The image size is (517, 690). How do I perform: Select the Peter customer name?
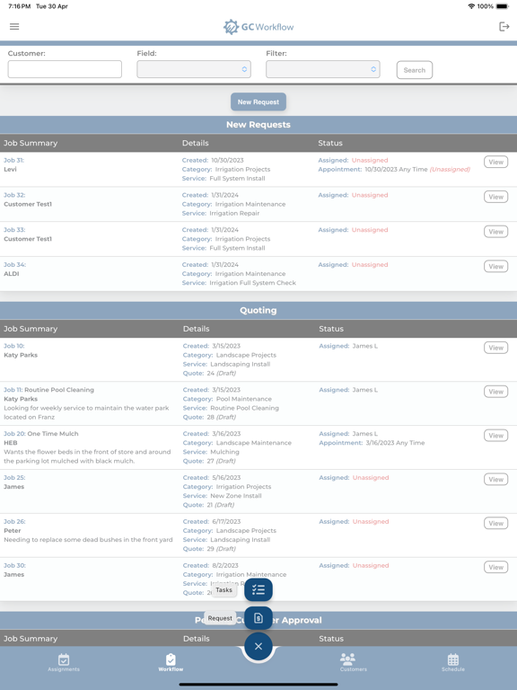(13, 531)
